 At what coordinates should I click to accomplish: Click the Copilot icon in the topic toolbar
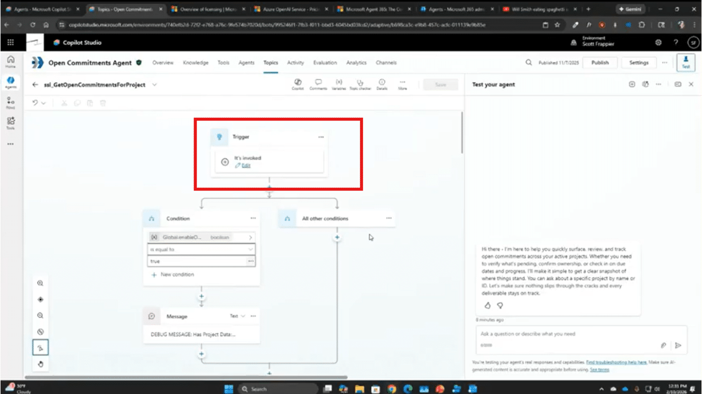pos(298,84)
